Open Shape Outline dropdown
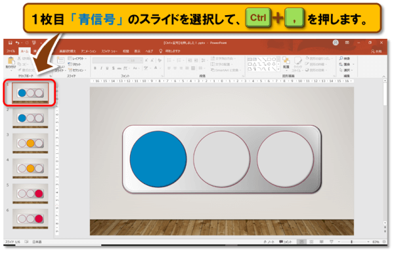The image size is (394, 253). 316,64
